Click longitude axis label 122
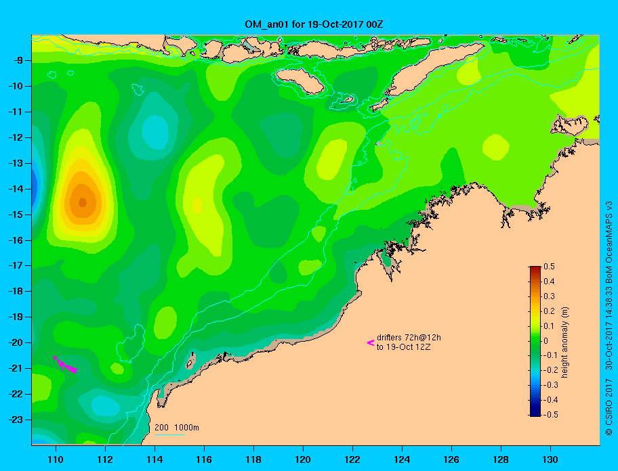The image size is (618, 471). pyautogui.click(x=352, y=459)
